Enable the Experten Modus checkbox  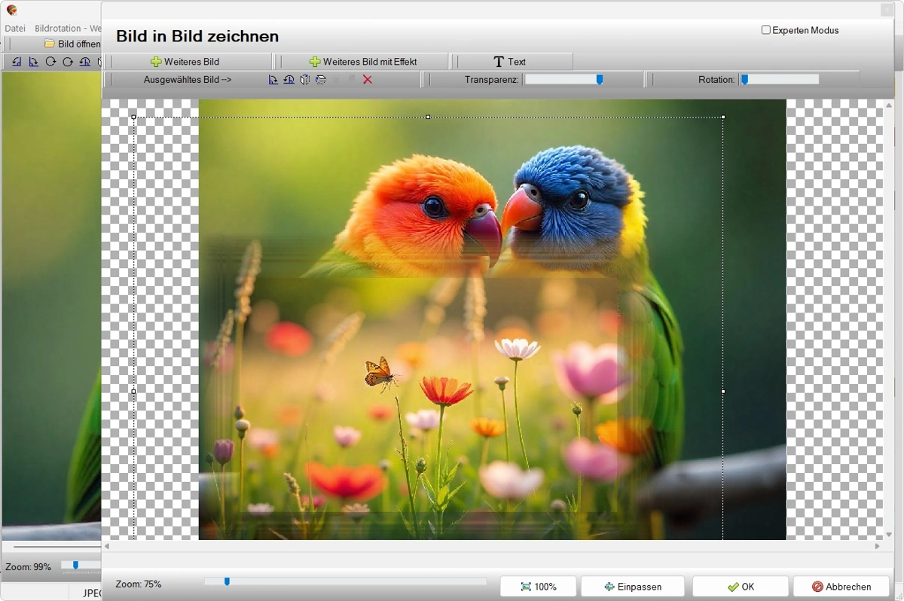[x=766, y=30]
